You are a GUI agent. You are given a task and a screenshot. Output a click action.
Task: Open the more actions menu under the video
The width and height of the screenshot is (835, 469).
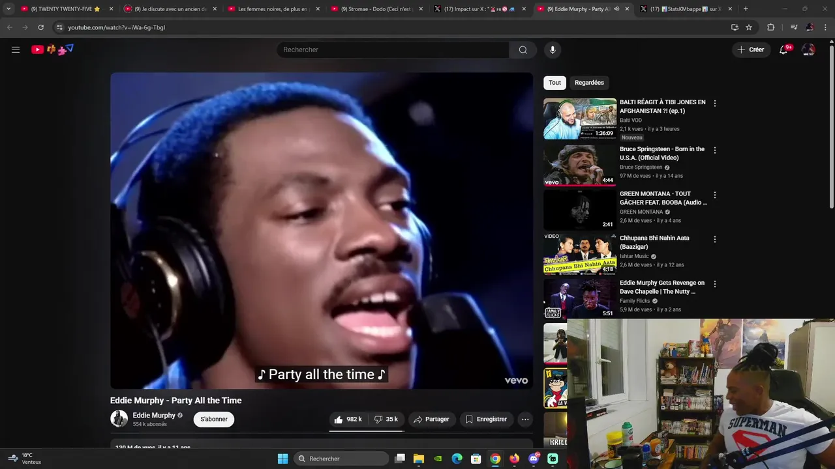tap(525, 419)
